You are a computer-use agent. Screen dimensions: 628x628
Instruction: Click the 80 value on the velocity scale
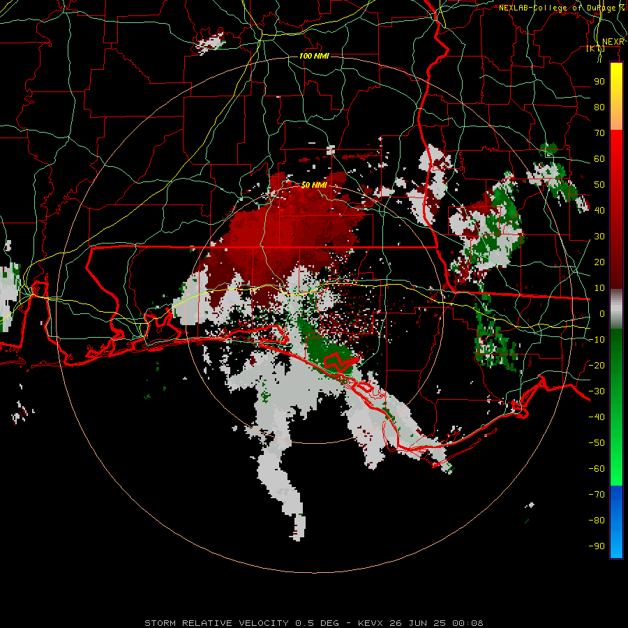point(599,107)
